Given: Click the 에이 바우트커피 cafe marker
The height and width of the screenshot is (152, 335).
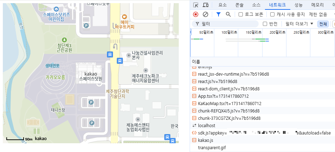Looking at the screenshot, I should point(124,16).
